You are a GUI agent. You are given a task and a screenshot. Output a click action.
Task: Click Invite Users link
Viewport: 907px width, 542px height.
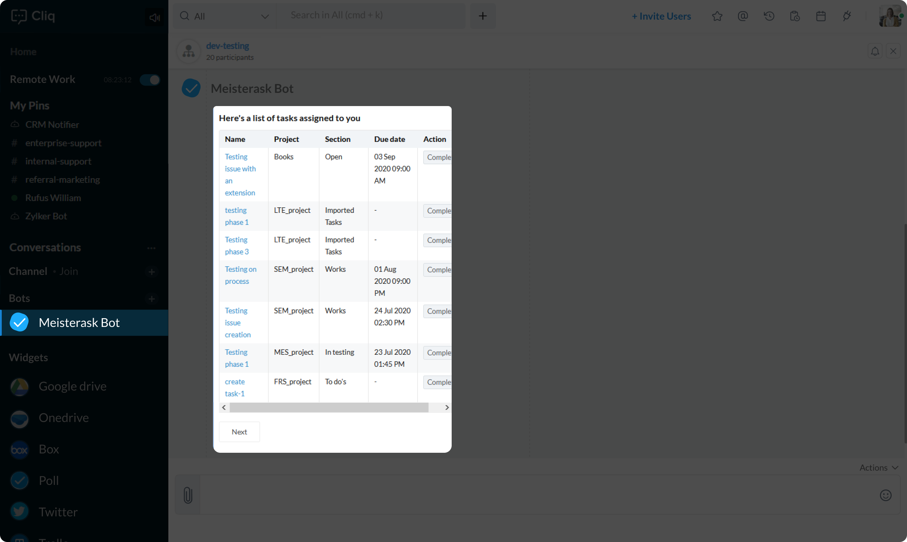pyautogui.click(x=661, y=16)
